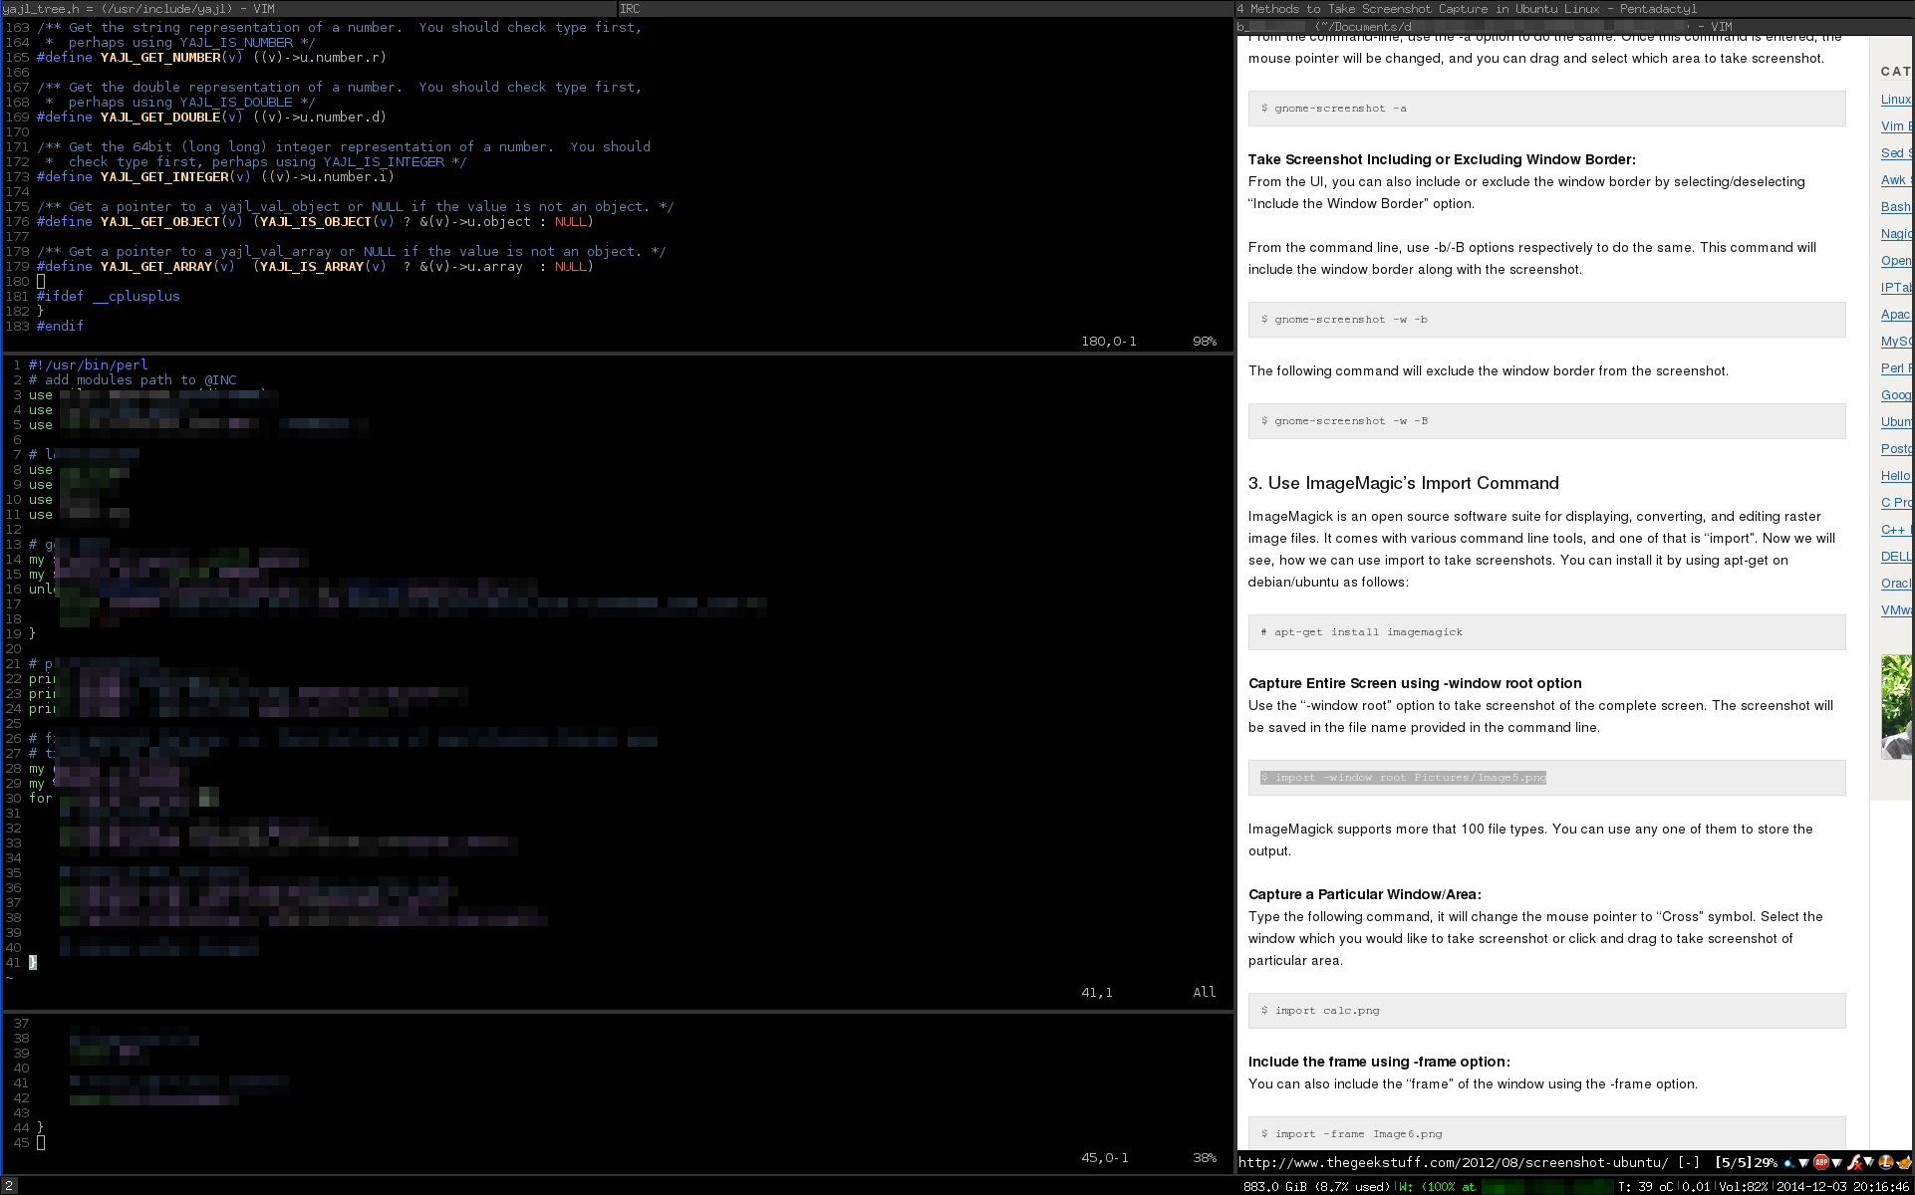
Task: Click VIM ruler '45,0-1' in bottom pane
Action: click(x=1105, y=1158)
